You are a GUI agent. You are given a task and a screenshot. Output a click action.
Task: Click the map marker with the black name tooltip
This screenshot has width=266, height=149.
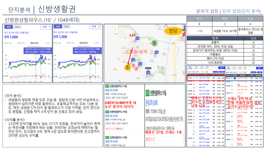tap(148, 72)
